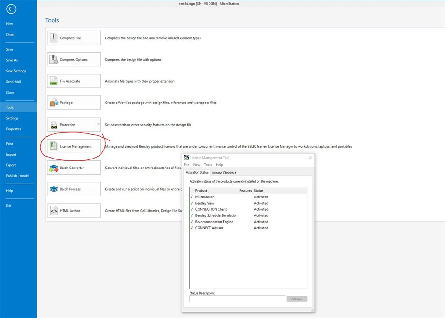Image resolution: width=445 pixels, height=318 pixels.
Task: Sort by the Features column header
Action: (x=246, y=191)
